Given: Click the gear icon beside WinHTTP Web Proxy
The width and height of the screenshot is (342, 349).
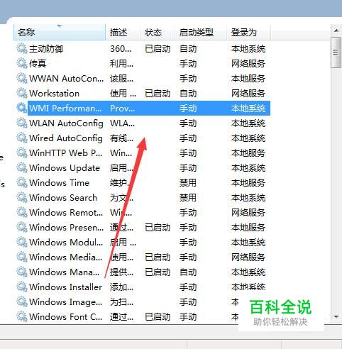Looking at the screenshot, I should (22, 153).
